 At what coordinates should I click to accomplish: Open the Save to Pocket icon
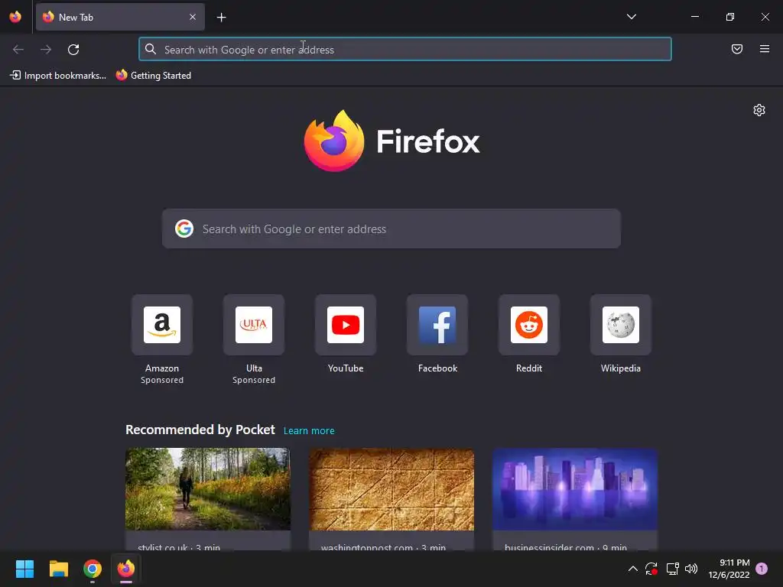tap(737, 49)
